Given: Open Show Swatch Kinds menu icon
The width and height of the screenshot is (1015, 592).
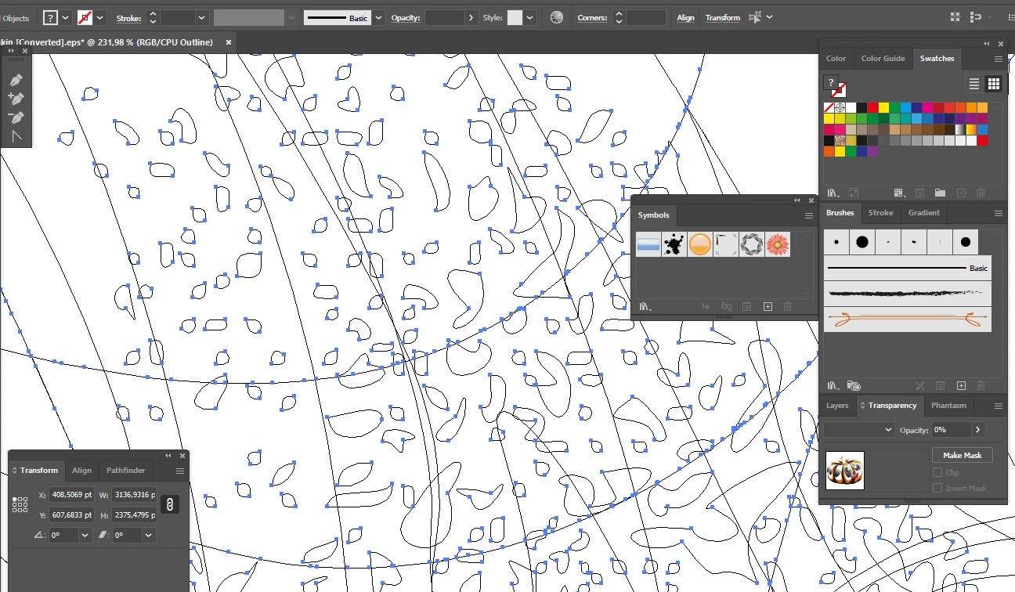Looking at the screenshot, I should click(900, 193).
